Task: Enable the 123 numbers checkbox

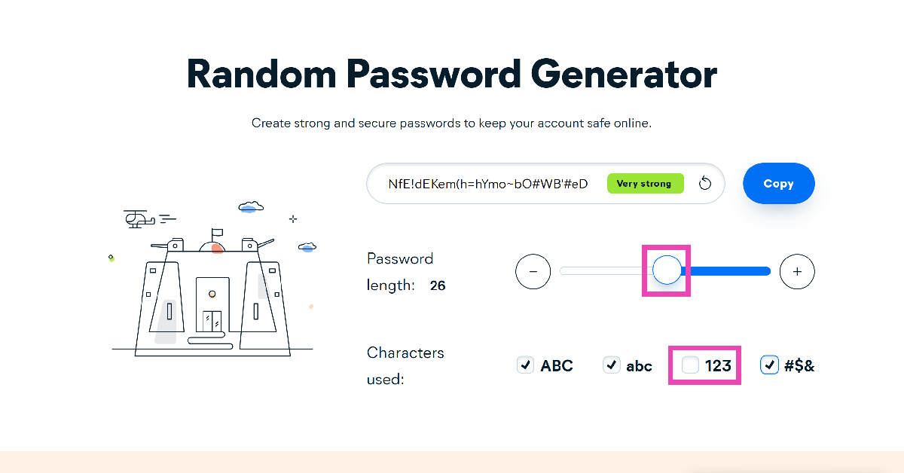Action: click(x=690, y=365)
